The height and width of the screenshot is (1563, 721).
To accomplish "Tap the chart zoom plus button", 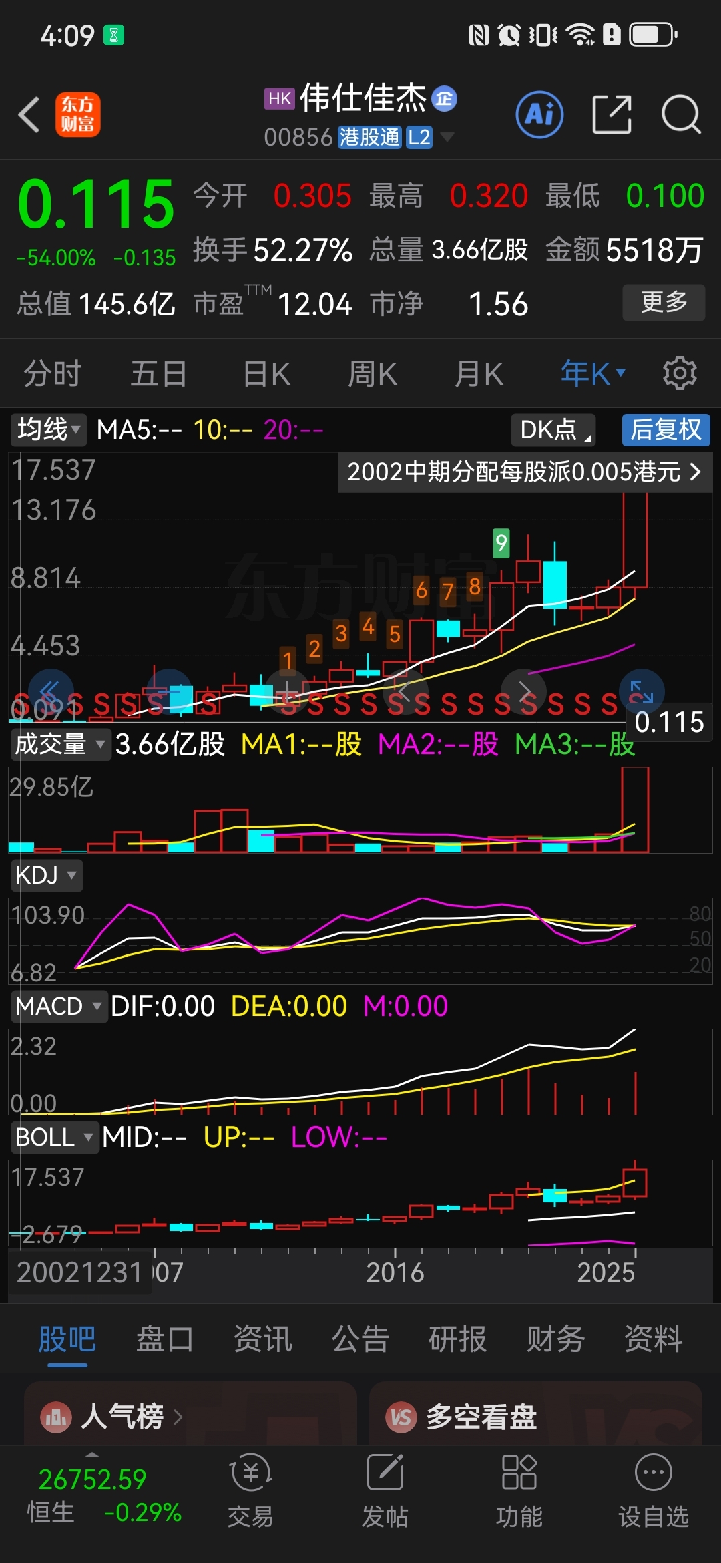I will click(x=287, y=691).
